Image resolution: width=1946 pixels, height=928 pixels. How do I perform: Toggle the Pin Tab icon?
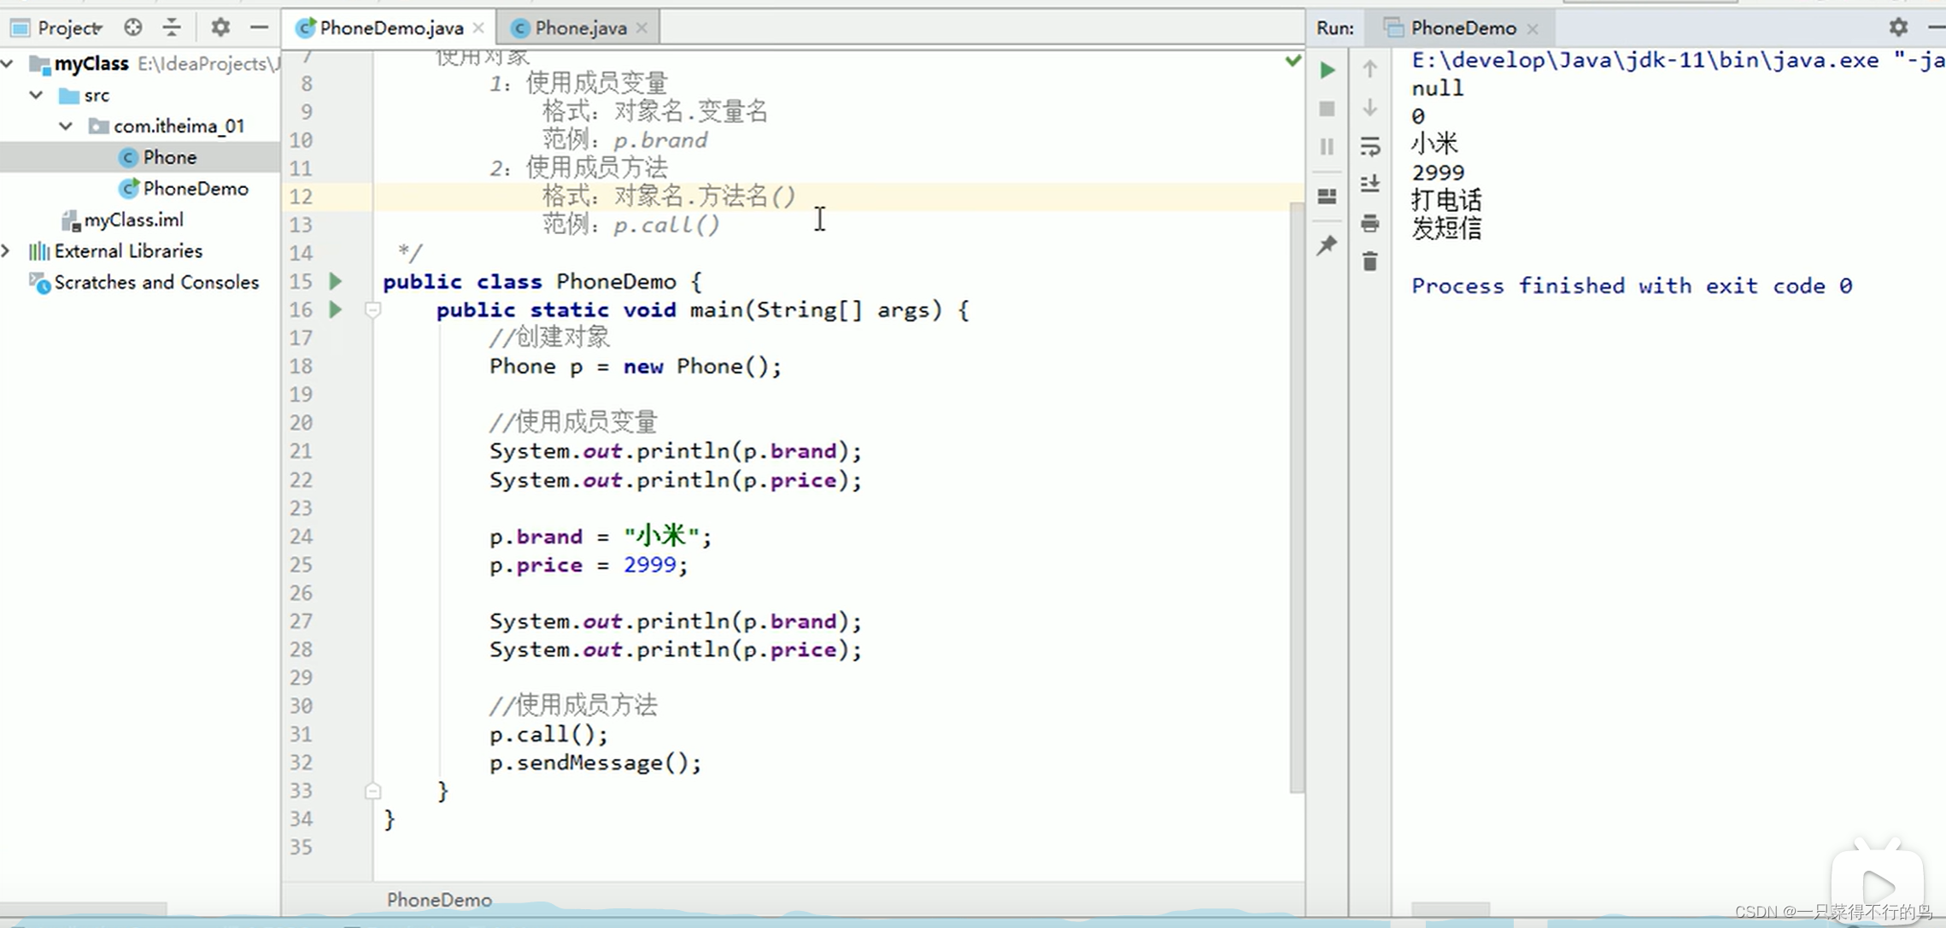coord(1327,246)
